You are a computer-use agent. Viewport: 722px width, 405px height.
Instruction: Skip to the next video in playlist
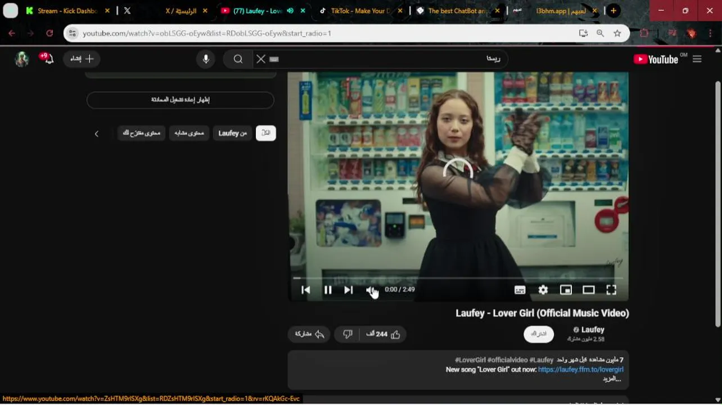(349, 290)
